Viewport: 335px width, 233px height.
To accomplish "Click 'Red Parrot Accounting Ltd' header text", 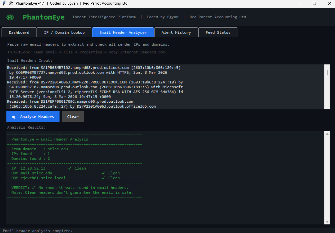I will 218,17.
